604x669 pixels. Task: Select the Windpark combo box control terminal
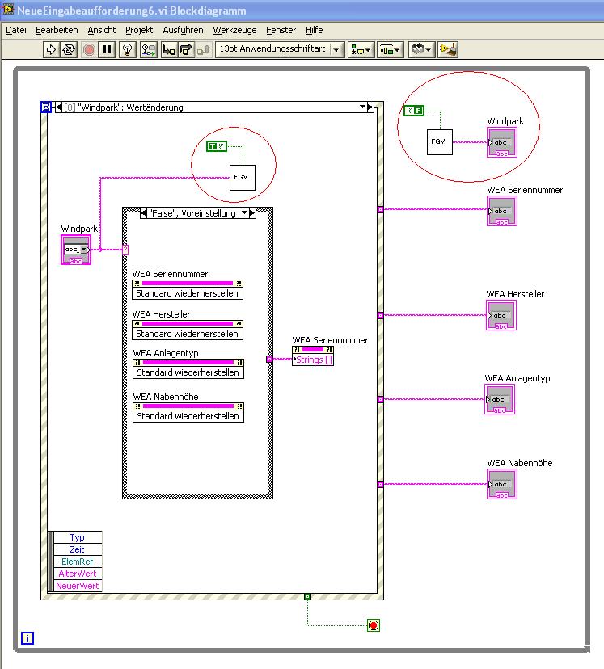point(76,250)
